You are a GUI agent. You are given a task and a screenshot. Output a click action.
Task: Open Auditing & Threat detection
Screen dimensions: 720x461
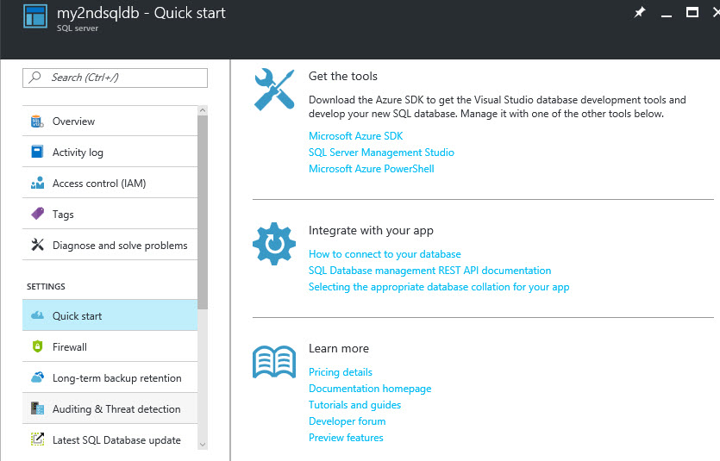[110, 408]
